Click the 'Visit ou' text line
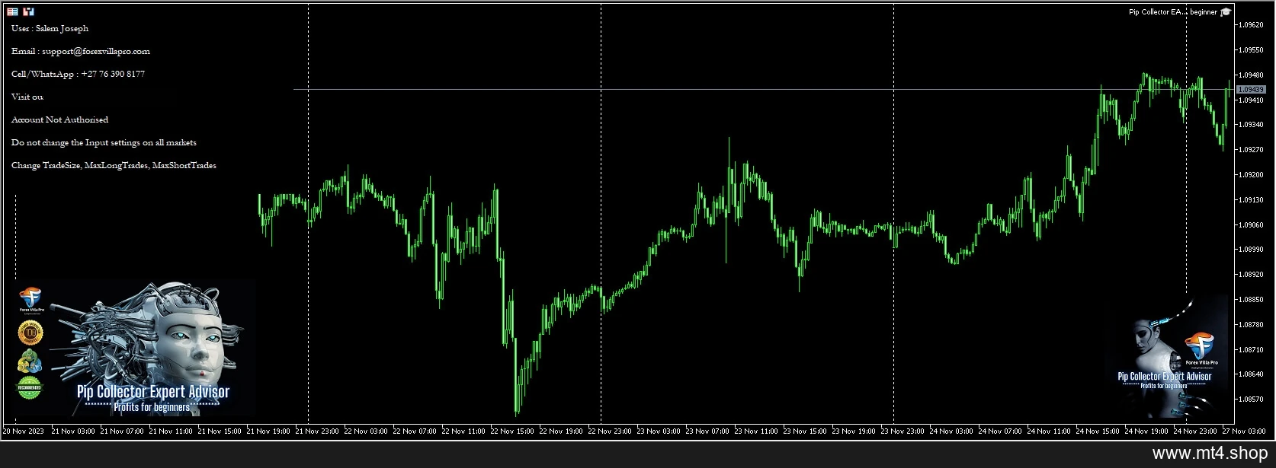The image size is (1276, 468). [27, 97]
